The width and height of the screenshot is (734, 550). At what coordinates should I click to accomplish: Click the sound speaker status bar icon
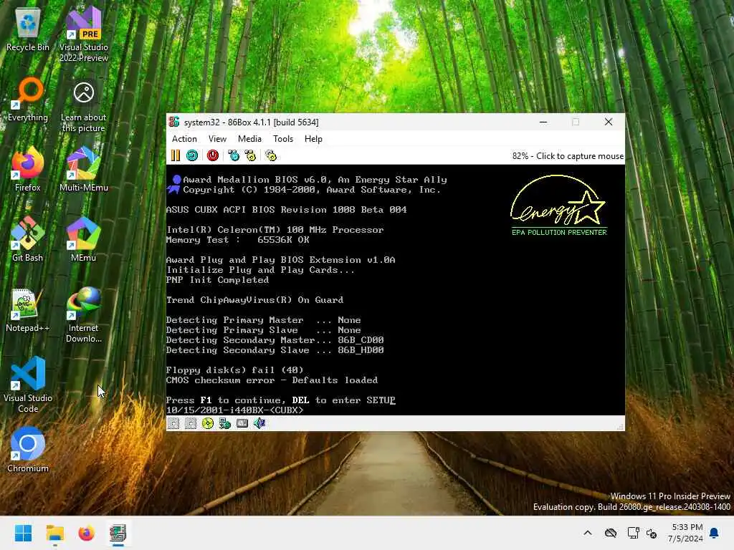tap(259, 423)
